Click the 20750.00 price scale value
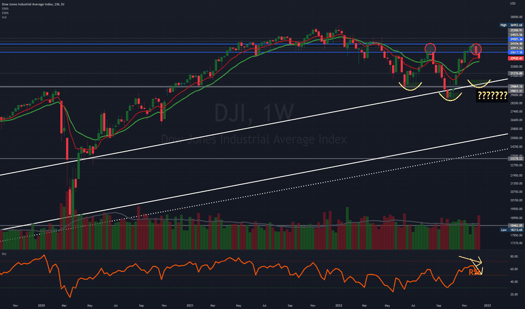 pyautogui.click(x=517, y=192)
